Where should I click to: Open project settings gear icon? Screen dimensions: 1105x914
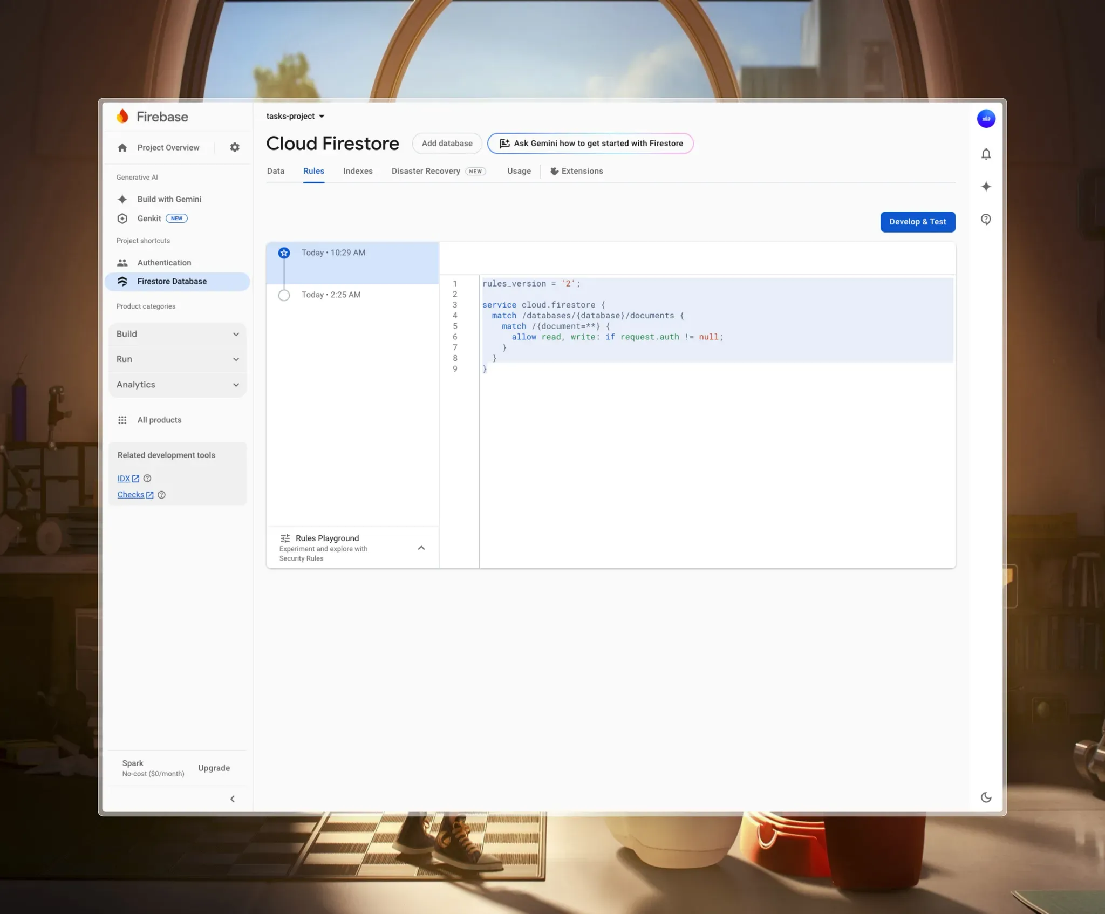point(235,147)
